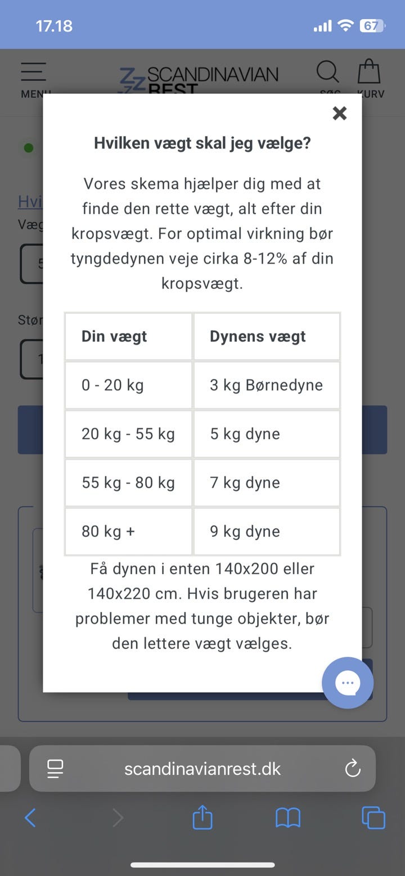Close the weight guide popup

click(340, 114)
